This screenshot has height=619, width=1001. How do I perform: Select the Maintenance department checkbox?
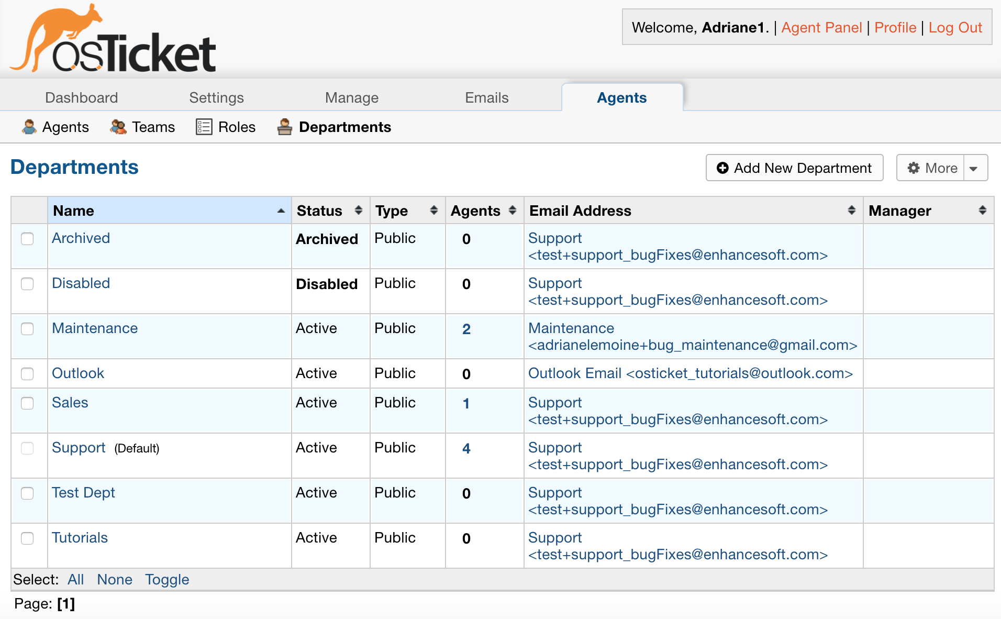[x=27, y=329]
